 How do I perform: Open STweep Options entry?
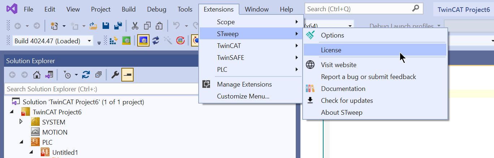(x=375, y=35)
